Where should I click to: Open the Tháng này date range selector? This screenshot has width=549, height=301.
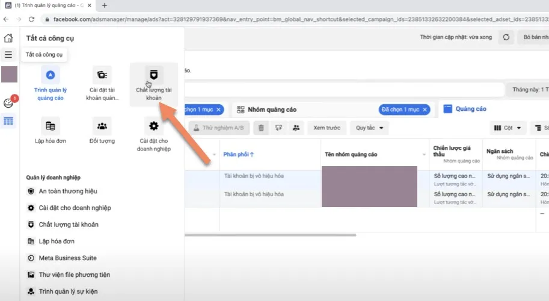coord(527,90)
